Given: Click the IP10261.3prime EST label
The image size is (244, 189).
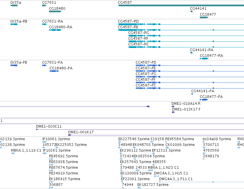Looking at the screenshot, I should (x=57, y=150).
